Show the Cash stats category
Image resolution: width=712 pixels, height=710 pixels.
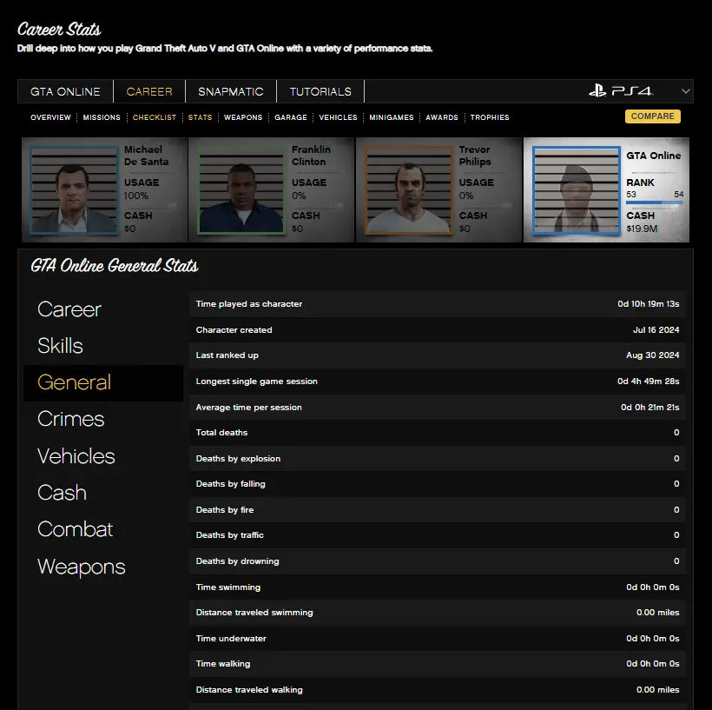(63, 493)
